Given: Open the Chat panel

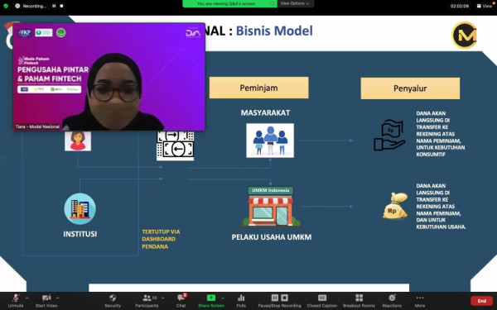Looking at the screenshot, I should pos(181,301).
